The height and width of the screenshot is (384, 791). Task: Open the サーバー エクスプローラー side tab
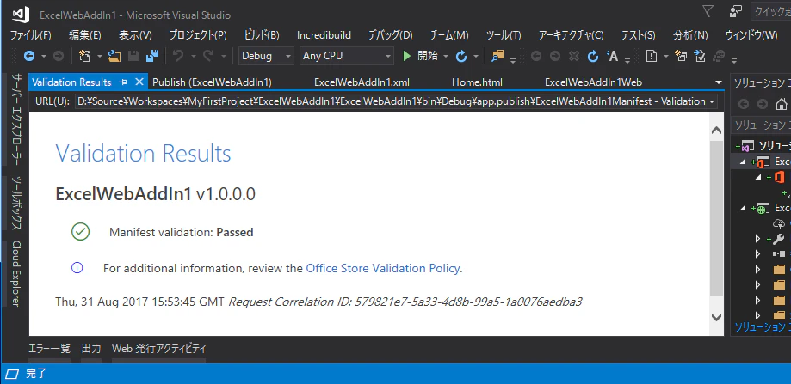click(16, 119)
